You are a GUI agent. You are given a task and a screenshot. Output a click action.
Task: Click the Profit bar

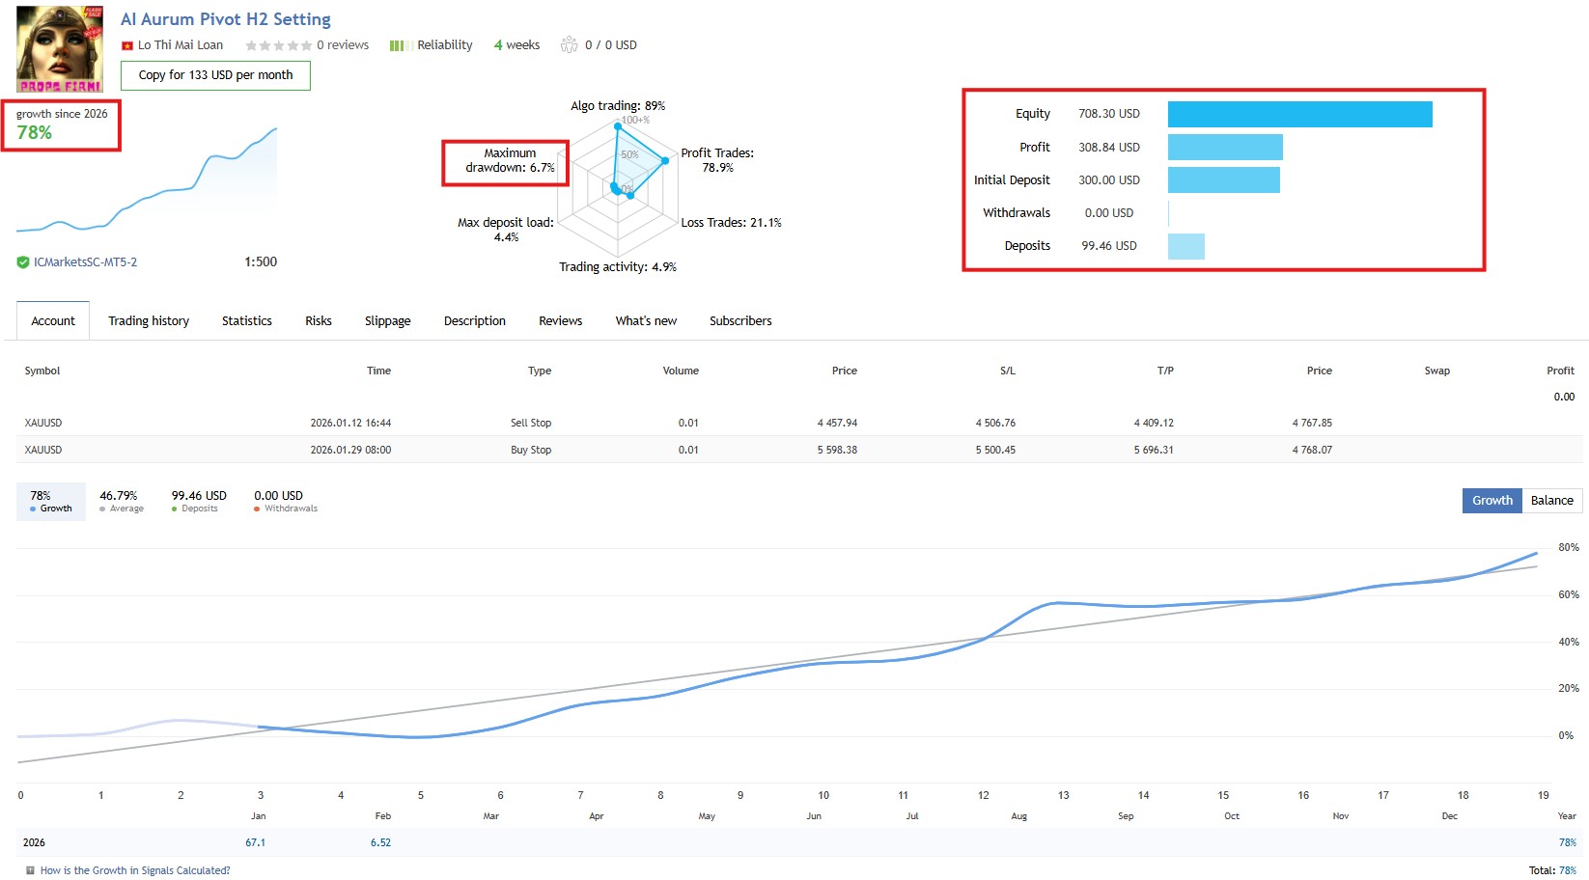(1225, 147)
